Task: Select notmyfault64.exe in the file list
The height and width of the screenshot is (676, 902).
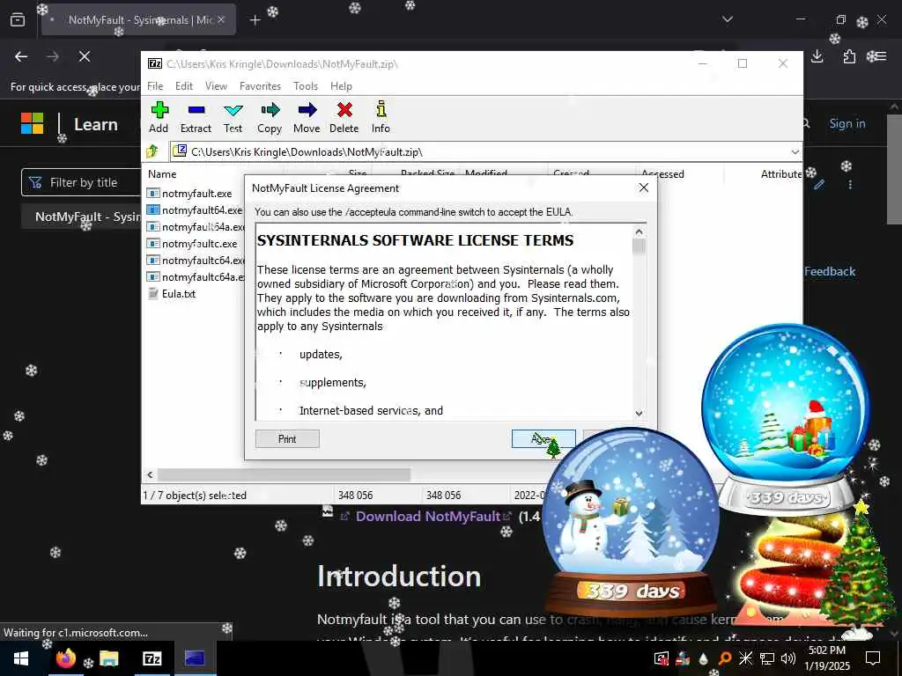Action: click(x=195, y=210)
